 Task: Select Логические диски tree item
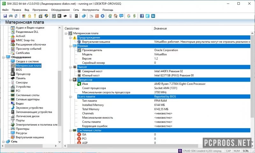[27, 116]
